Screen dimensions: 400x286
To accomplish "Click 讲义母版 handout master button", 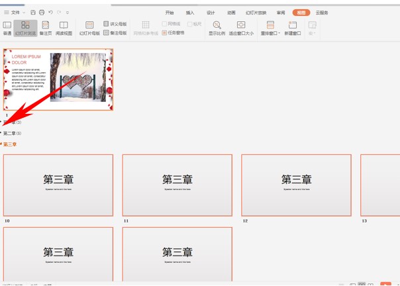I will coord(115,24).
